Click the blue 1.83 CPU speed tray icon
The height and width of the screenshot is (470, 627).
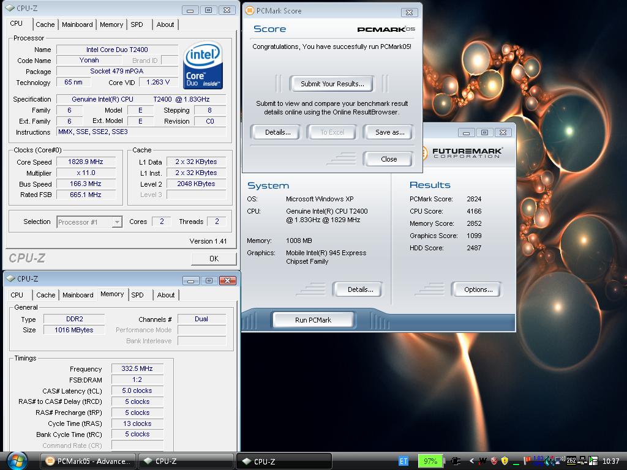pyautogui.click(x=538, y=461)
